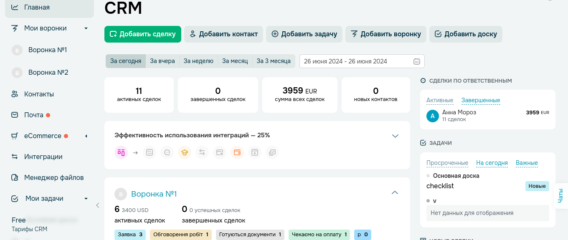Select the За неделю period filter
Viewport: 568px width, 240px height.
coord(198,61)
